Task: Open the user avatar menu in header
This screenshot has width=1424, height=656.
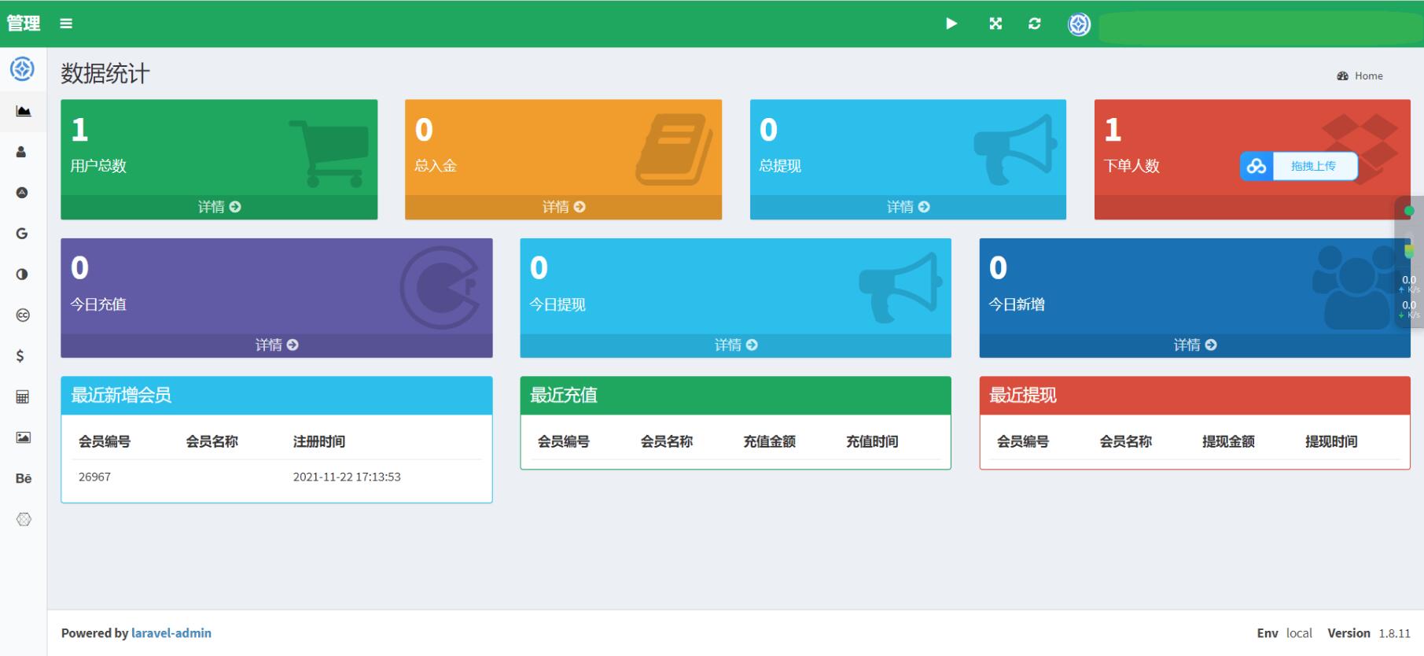Action: coord(1079,24)
